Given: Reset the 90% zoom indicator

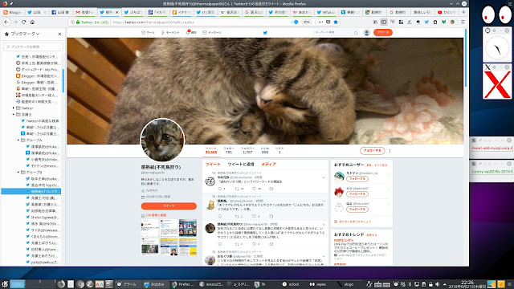Looking at the screenshot, I should tap(307, 22).
